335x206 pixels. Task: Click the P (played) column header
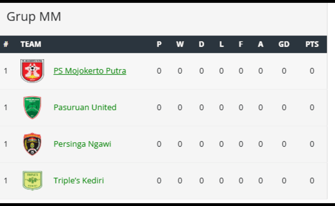point(159,44)
